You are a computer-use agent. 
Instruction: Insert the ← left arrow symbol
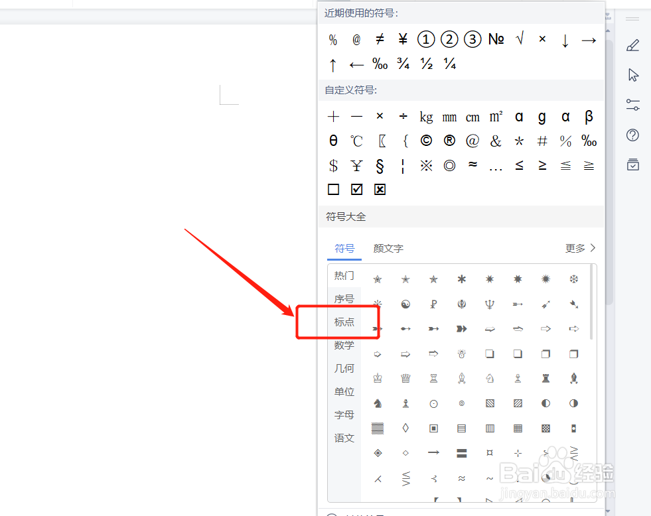[356, 65]
